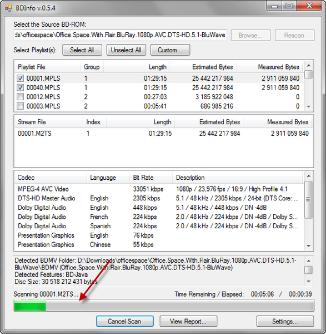Click codec list scroll-down arrow
This screenshot has width=326, height=334.
point(309,246)
